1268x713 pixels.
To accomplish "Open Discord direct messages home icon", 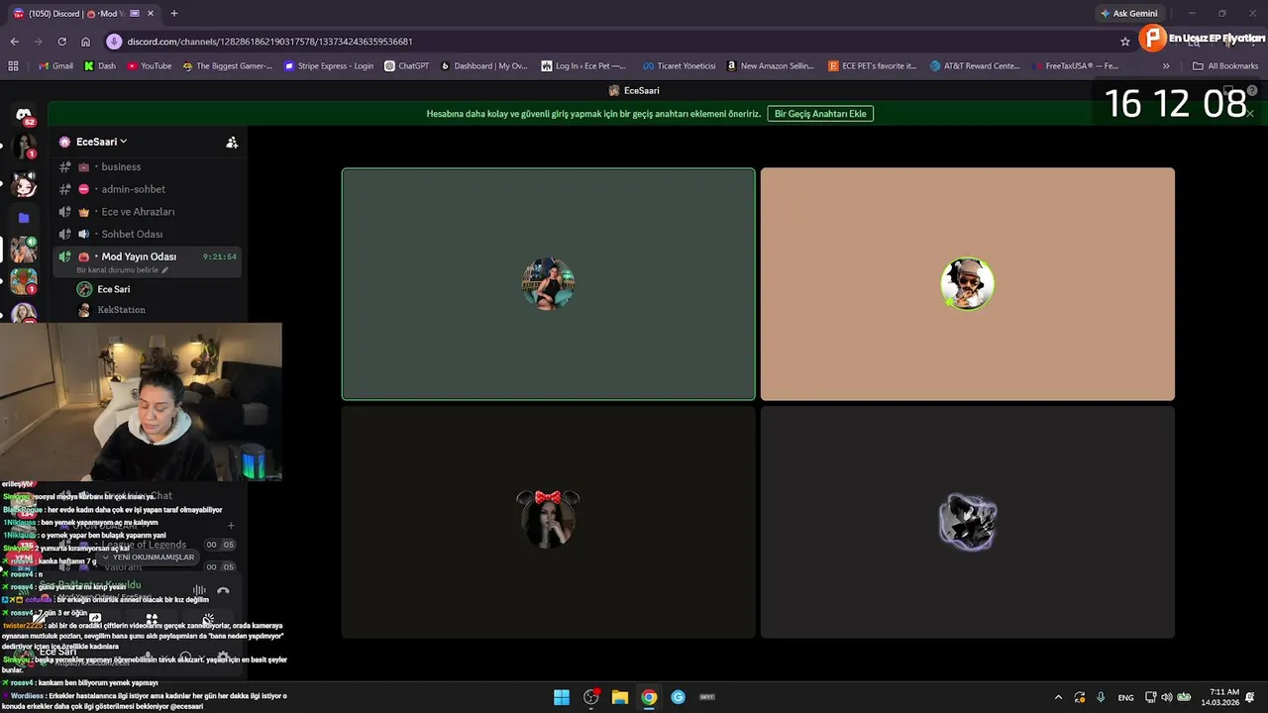I will click(x=24, y=115).
